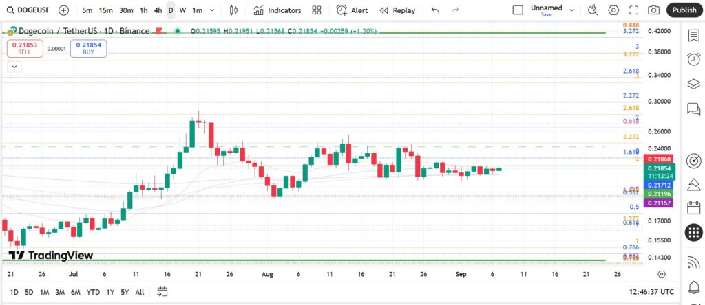The height and width of the screenshot is (305, 705).
Task: Open the target hotlists sidebar icon
Action: pos(694,161)
